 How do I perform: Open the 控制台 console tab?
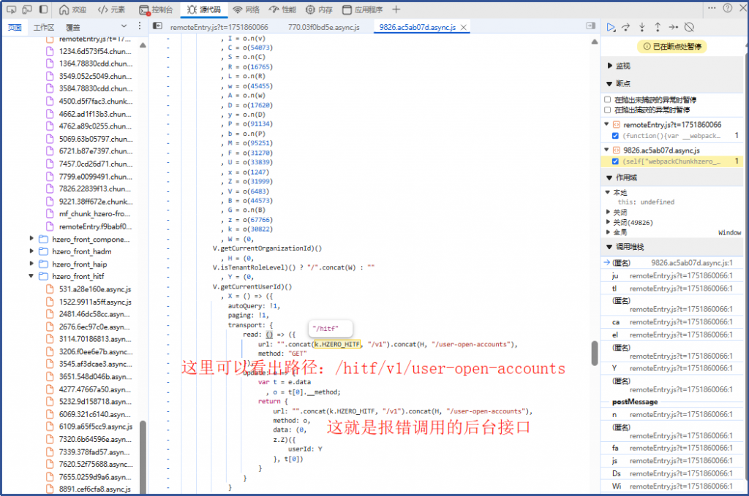pos(158,9)
